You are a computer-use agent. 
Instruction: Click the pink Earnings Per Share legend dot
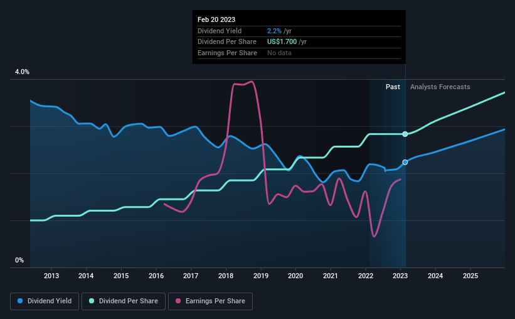178,301
